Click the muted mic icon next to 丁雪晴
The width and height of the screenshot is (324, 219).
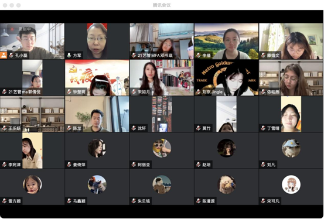[263, 128]
